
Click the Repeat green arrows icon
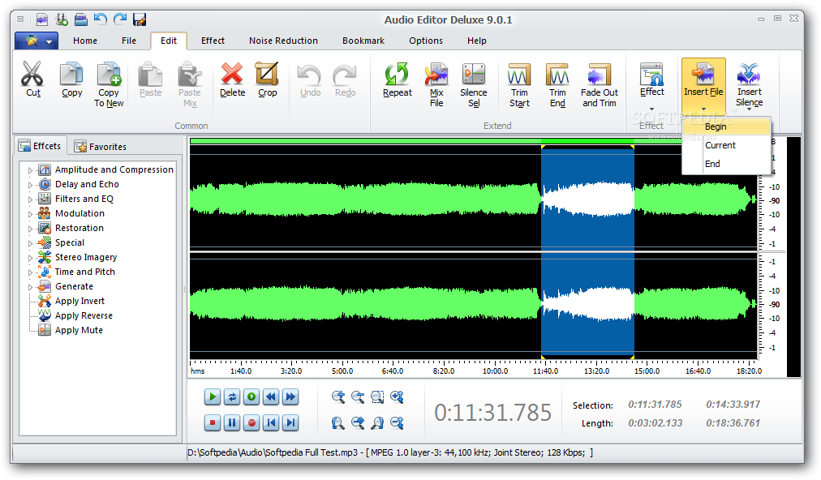pyautogui.click(x=397, y=73)
